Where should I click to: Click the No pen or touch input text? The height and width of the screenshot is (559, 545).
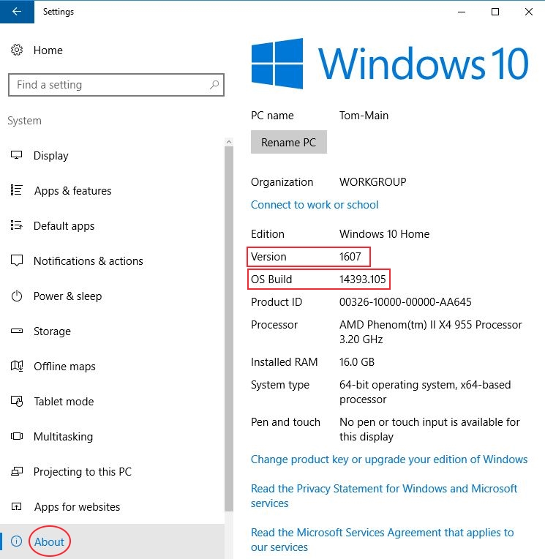coord(429,429)
